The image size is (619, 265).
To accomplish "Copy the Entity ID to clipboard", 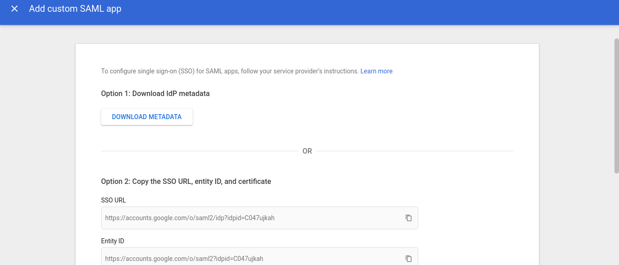I will pos(408,259).
